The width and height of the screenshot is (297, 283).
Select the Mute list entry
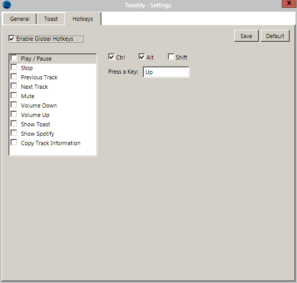click(53, 96)
